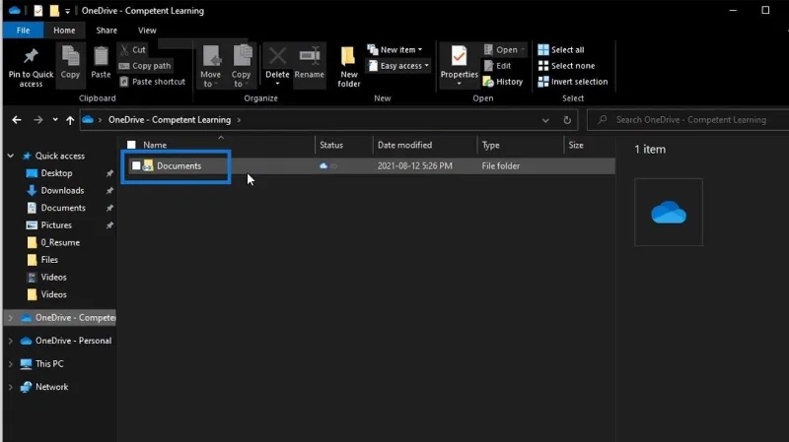This screenshot has height=442, width=789.
Task: Expand OneDrive - Personal tree node
Action: (x=11, y=341)
